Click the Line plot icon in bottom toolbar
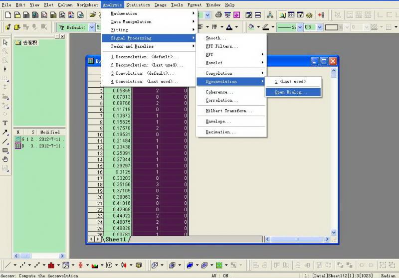Screen dimensions: 399x278 [x=8, y=265]
